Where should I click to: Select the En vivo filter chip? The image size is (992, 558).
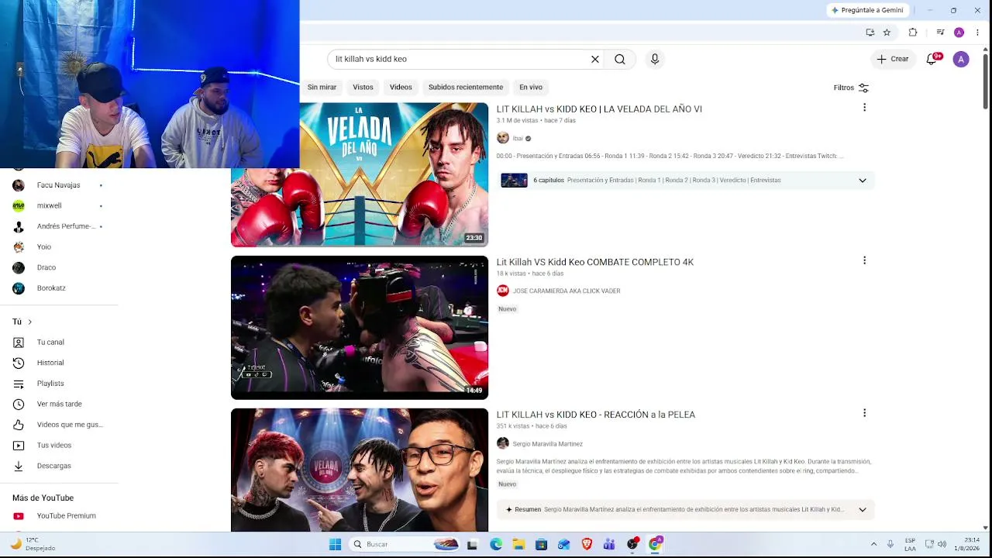(x=531, y=87)
